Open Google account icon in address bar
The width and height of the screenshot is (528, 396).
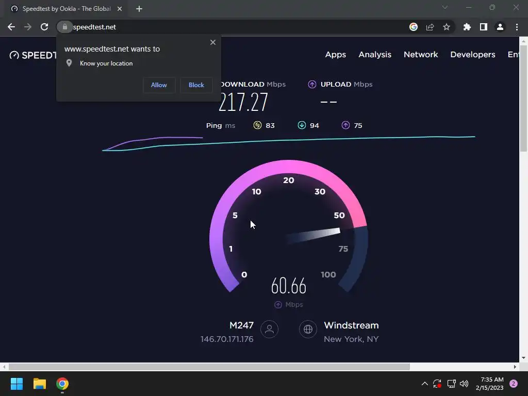(413, 27)
